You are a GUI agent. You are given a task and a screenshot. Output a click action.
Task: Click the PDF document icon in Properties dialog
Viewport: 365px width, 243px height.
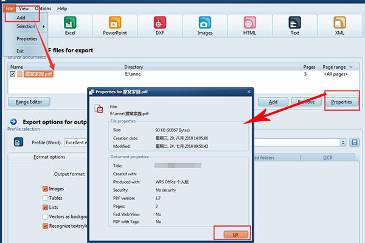(x=99, y=109)
